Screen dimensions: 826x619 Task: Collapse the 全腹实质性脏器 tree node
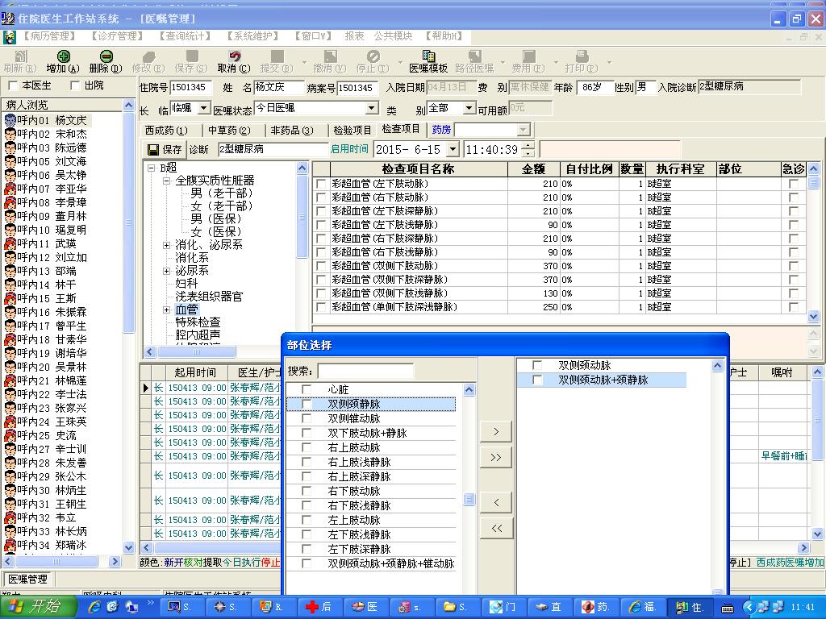pos(166,181)
